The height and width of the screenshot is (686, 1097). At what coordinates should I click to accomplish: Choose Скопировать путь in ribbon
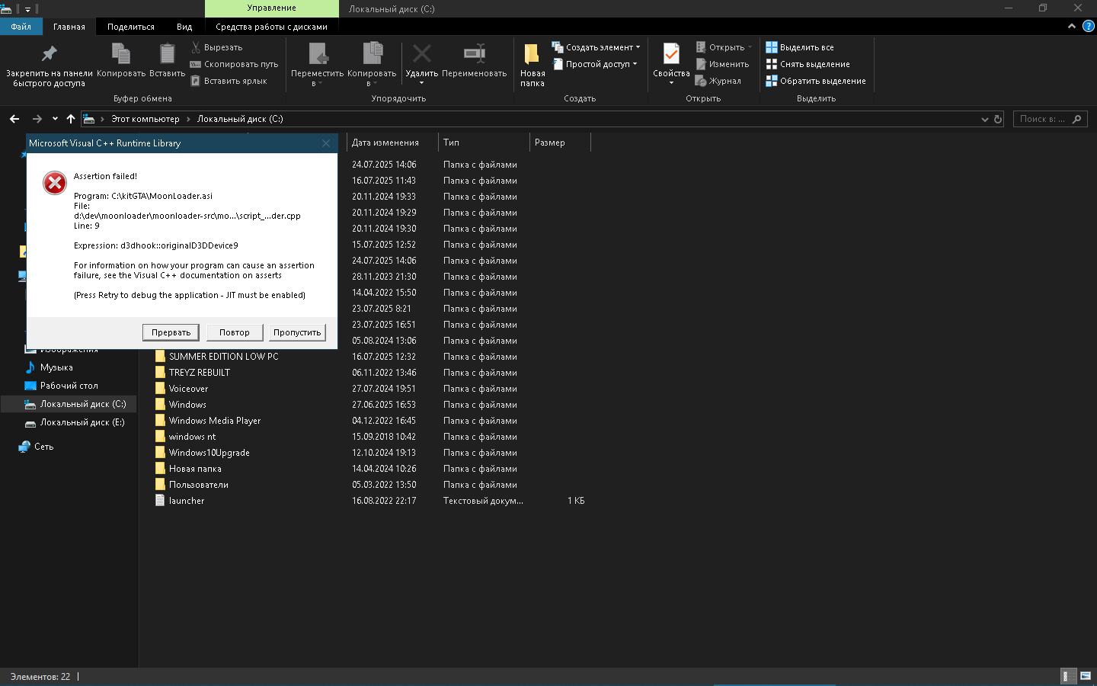(234, 64)
